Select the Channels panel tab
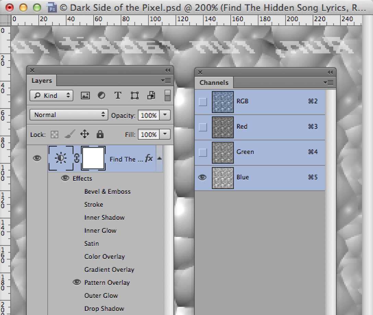Image resolution: width=373 pixels, height=315 pixels. pyautogui.click(x=214, y=83)
